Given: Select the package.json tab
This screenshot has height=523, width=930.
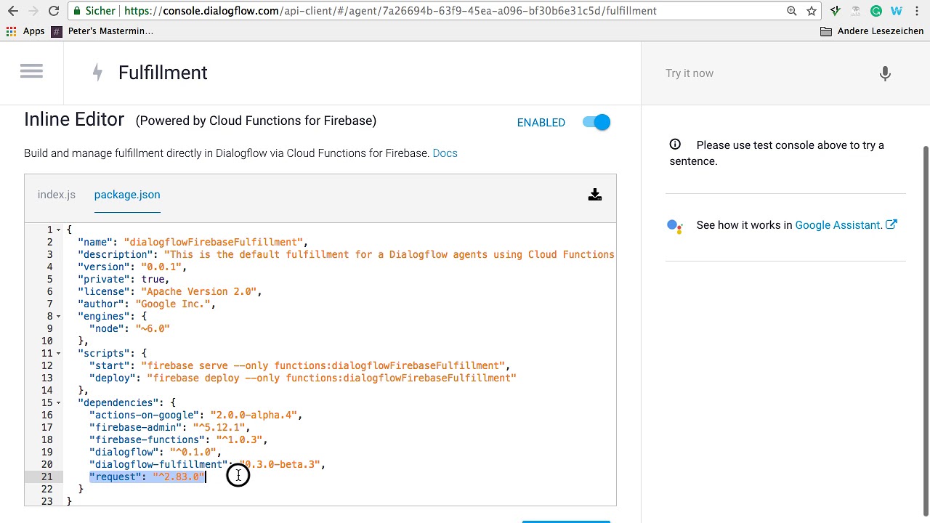Looking at the screenshot, I should coord(127,195).
